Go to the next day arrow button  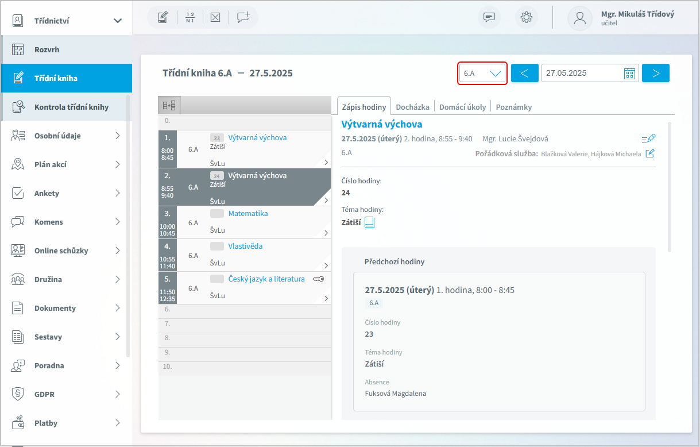point(656,73)
